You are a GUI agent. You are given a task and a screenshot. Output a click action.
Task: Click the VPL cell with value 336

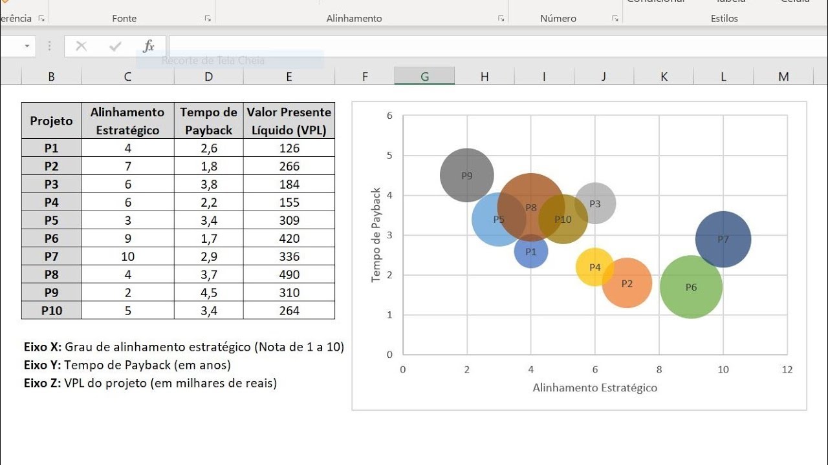point(289,256)
